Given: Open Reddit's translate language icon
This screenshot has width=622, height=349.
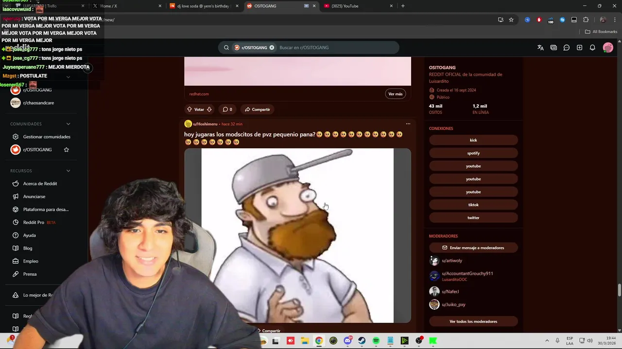Looking at the screenshot, I should (540, 48).
